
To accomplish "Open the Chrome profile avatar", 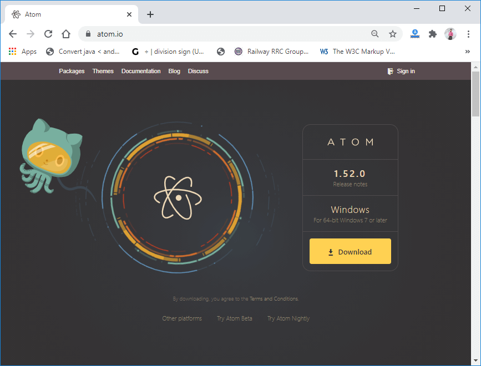I will coord(450,34).
